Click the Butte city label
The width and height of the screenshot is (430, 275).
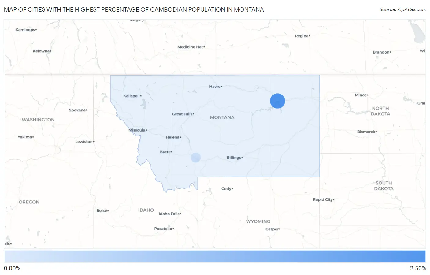165,152
